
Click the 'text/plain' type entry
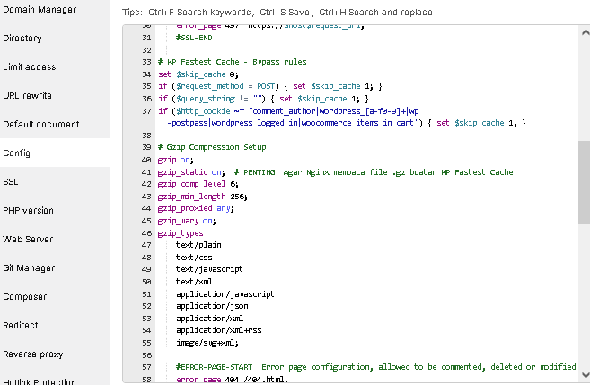(198, 245)
